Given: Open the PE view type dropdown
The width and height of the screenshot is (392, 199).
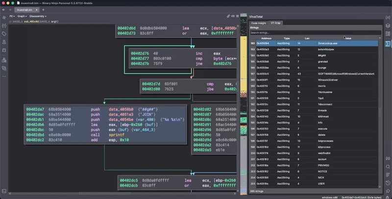Looking at the screenshot, I should (x=13, y=16).
